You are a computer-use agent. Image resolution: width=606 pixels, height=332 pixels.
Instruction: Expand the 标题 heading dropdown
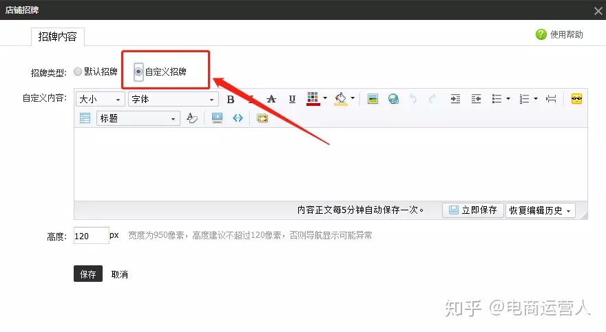138,118
